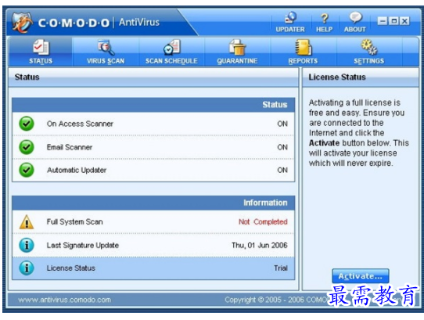
Task: Switch to the VIRUS SCAN tab label
Action: (x=106, y=61)
